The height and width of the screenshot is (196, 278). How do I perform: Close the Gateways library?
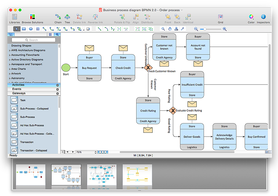click(x=57, y=93)
